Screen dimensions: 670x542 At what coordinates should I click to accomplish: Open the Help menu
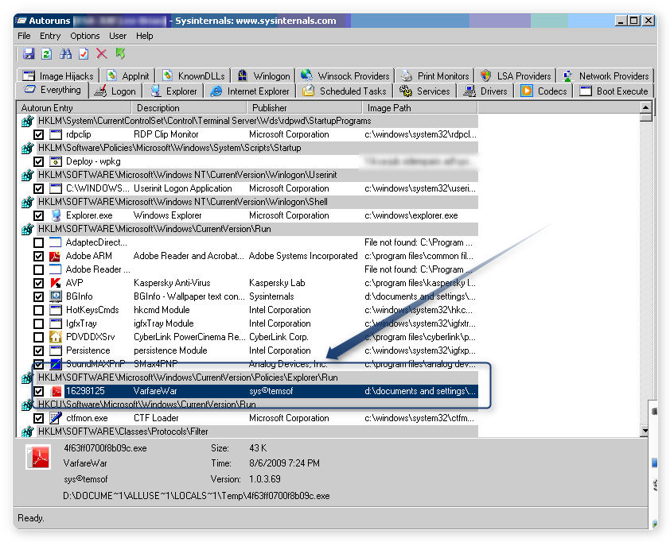click(145, 36)
